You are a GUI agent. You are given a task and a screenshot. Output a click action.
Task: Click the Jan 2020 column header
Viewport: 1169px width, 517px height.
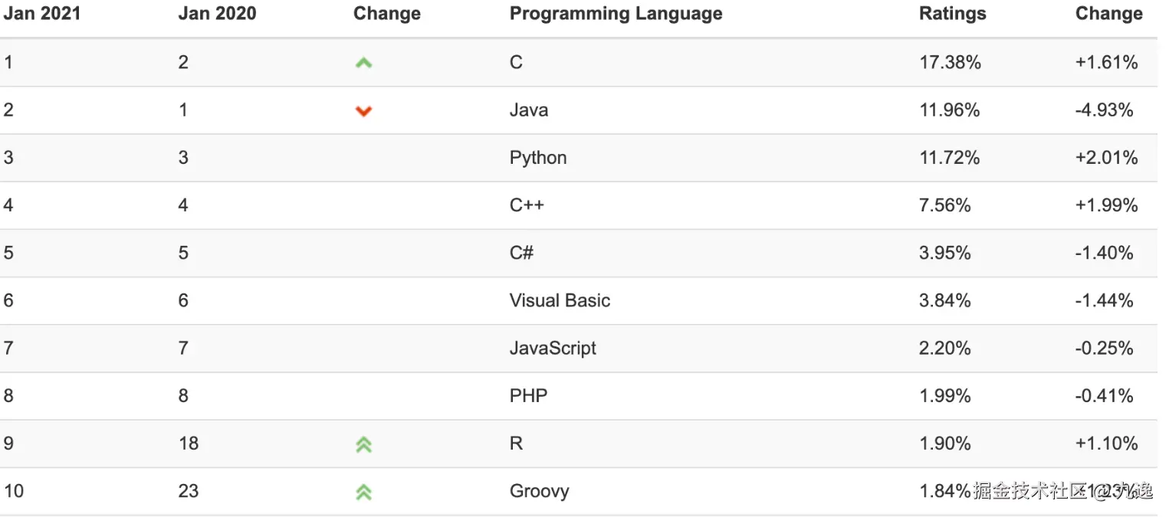[217, 14]
